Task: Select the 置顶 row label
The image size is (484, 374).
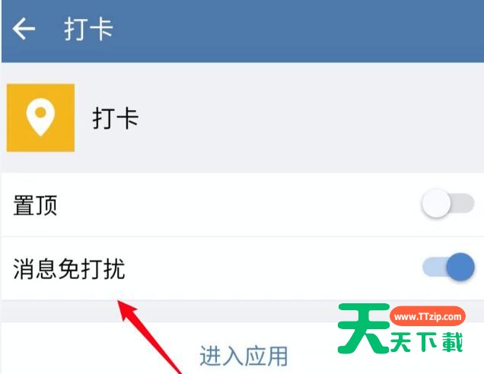Action: click(x=35, y=205)
